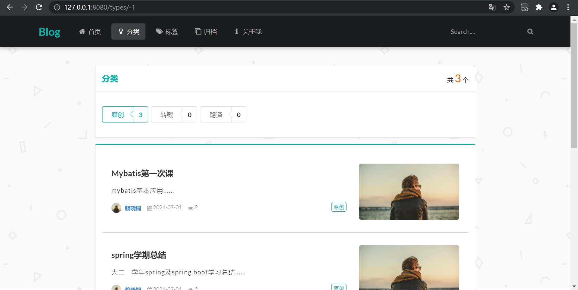Image resolution: width=578 pixels, height=290 pixels.
Task: Select the 分类 nav item
Action: click(x=129, y=32)
